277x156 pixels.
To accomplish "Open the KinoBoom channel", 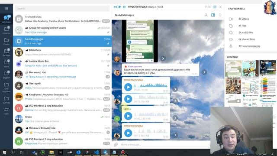I will click(x=62, y=97).
